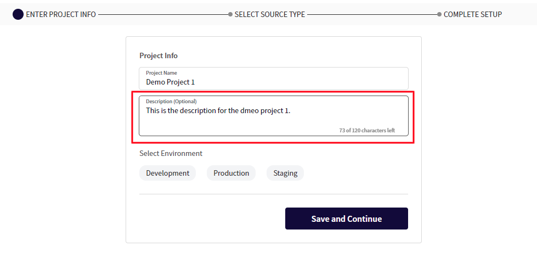The width and height of the screenshot is (537, 263).
Task: Click inside the Description text area
Action: (273, 120)
